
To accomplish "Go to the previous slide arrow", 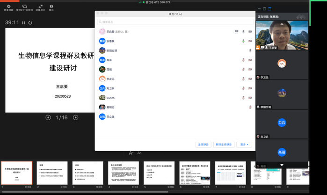I will coord(48,117).
